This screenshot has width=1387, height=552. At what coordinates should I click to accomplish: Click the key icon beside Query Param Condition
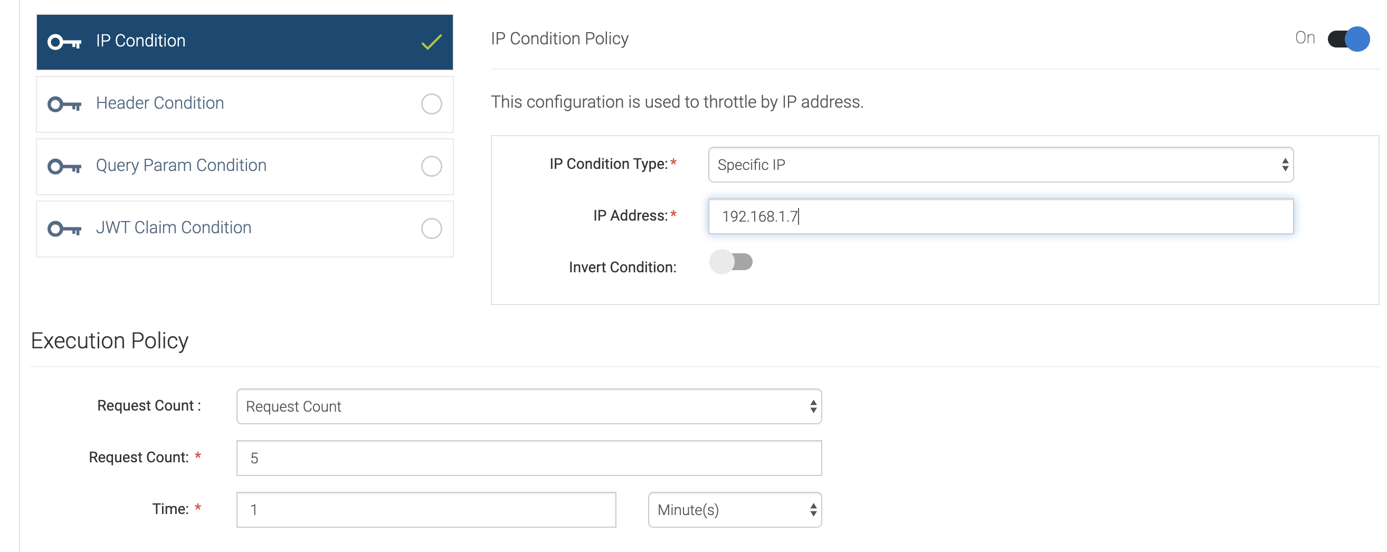pos(64,166)
